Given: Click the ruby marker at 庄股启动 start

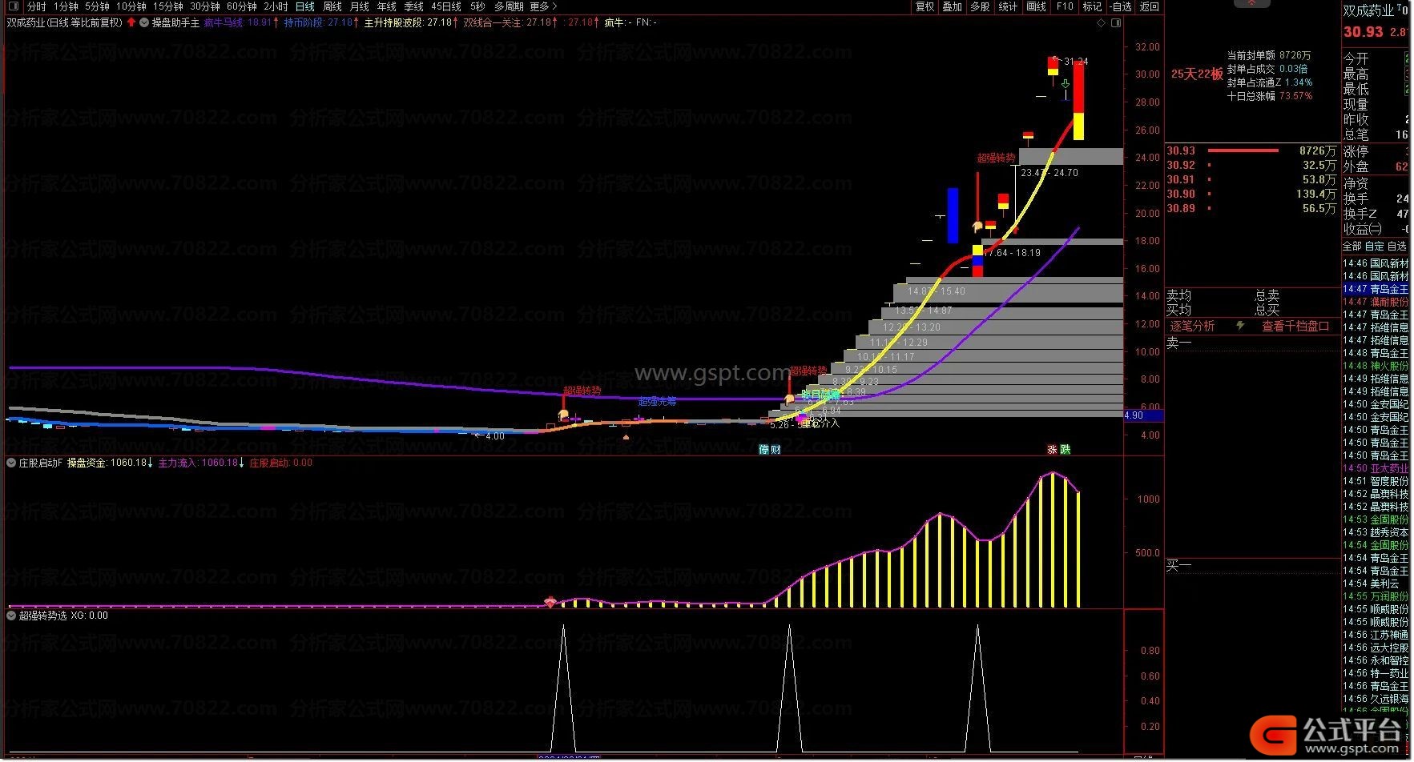Looking at the screenshot, I should (x=550, y=602).
